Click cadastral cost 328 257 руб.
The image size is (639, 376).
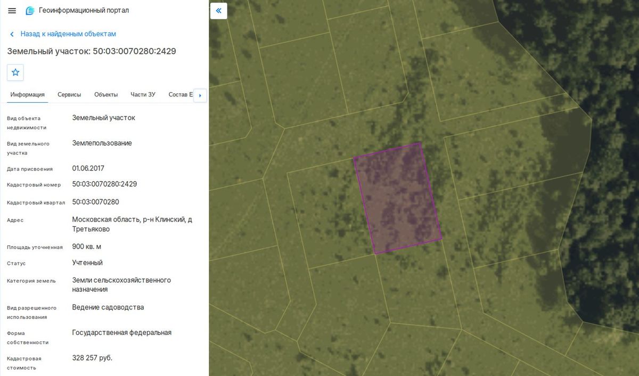point(92,358)
